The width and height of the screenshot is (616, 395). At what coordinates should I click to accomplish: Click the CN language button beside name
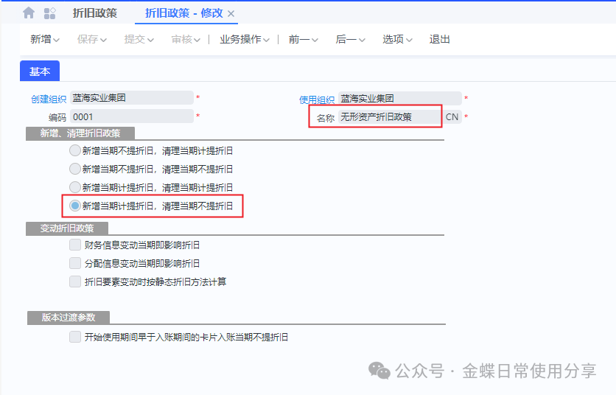[x=452, y=117]
